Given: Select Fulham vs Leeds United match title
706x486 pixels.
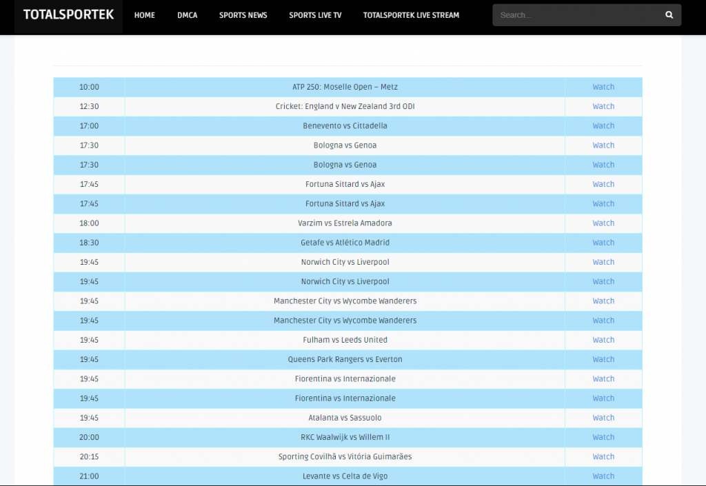Looking at the screenshot, I should [345, 340].
